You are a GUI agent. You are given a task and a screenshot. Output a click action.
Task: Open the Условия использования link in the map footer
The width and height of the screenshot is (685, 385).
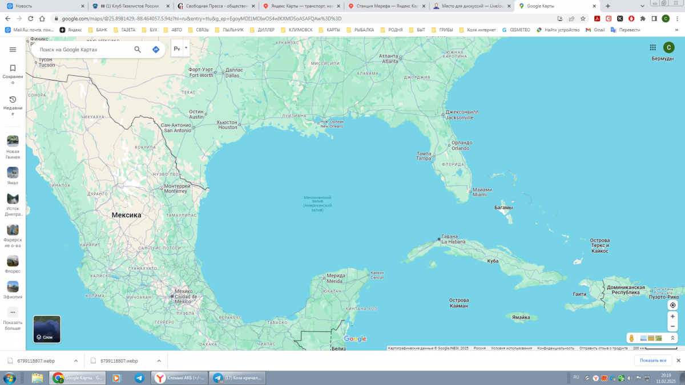511,348
